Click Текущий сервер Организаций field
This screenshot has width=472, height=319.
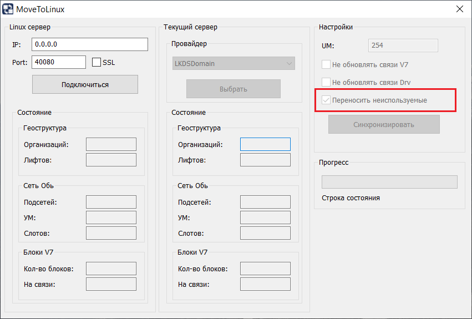265,144
